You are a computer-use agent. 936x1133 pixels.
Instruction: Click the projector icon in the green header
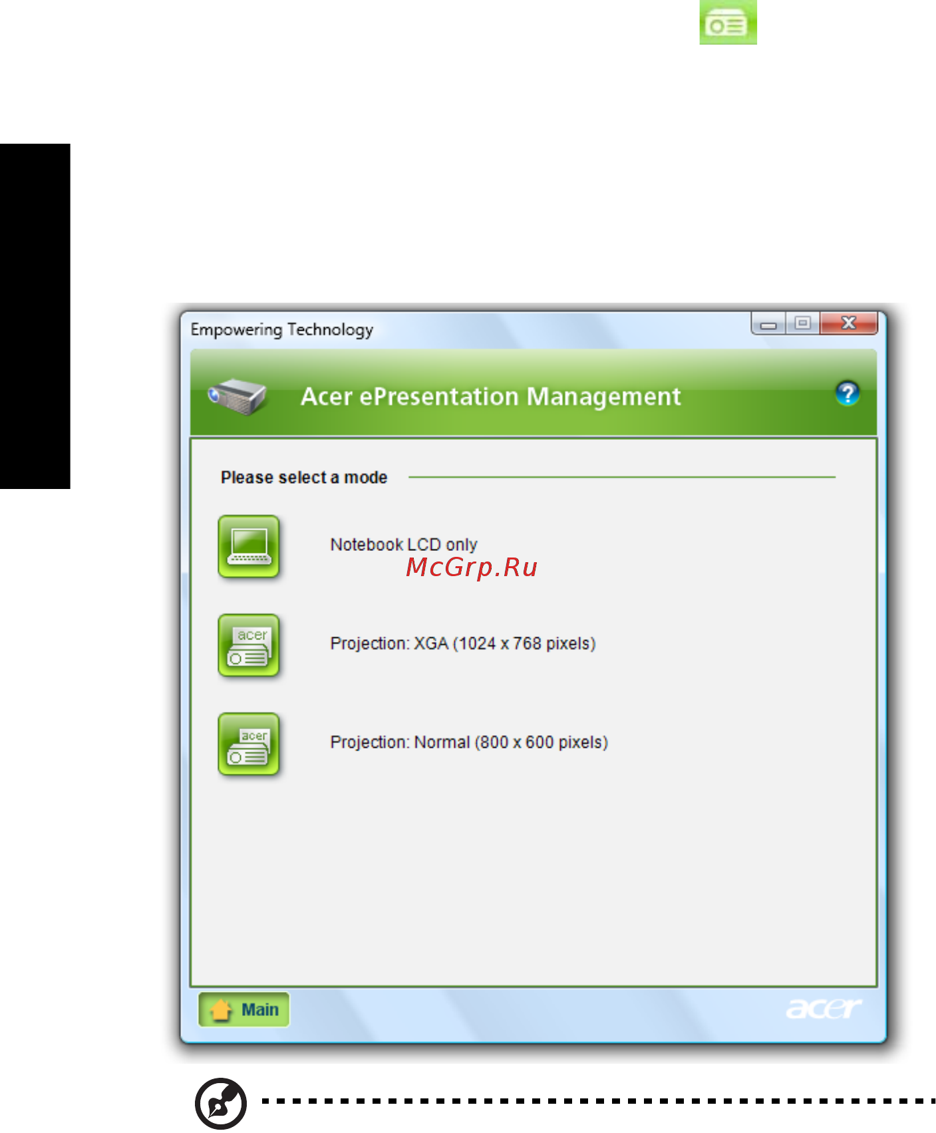[237, 396]
